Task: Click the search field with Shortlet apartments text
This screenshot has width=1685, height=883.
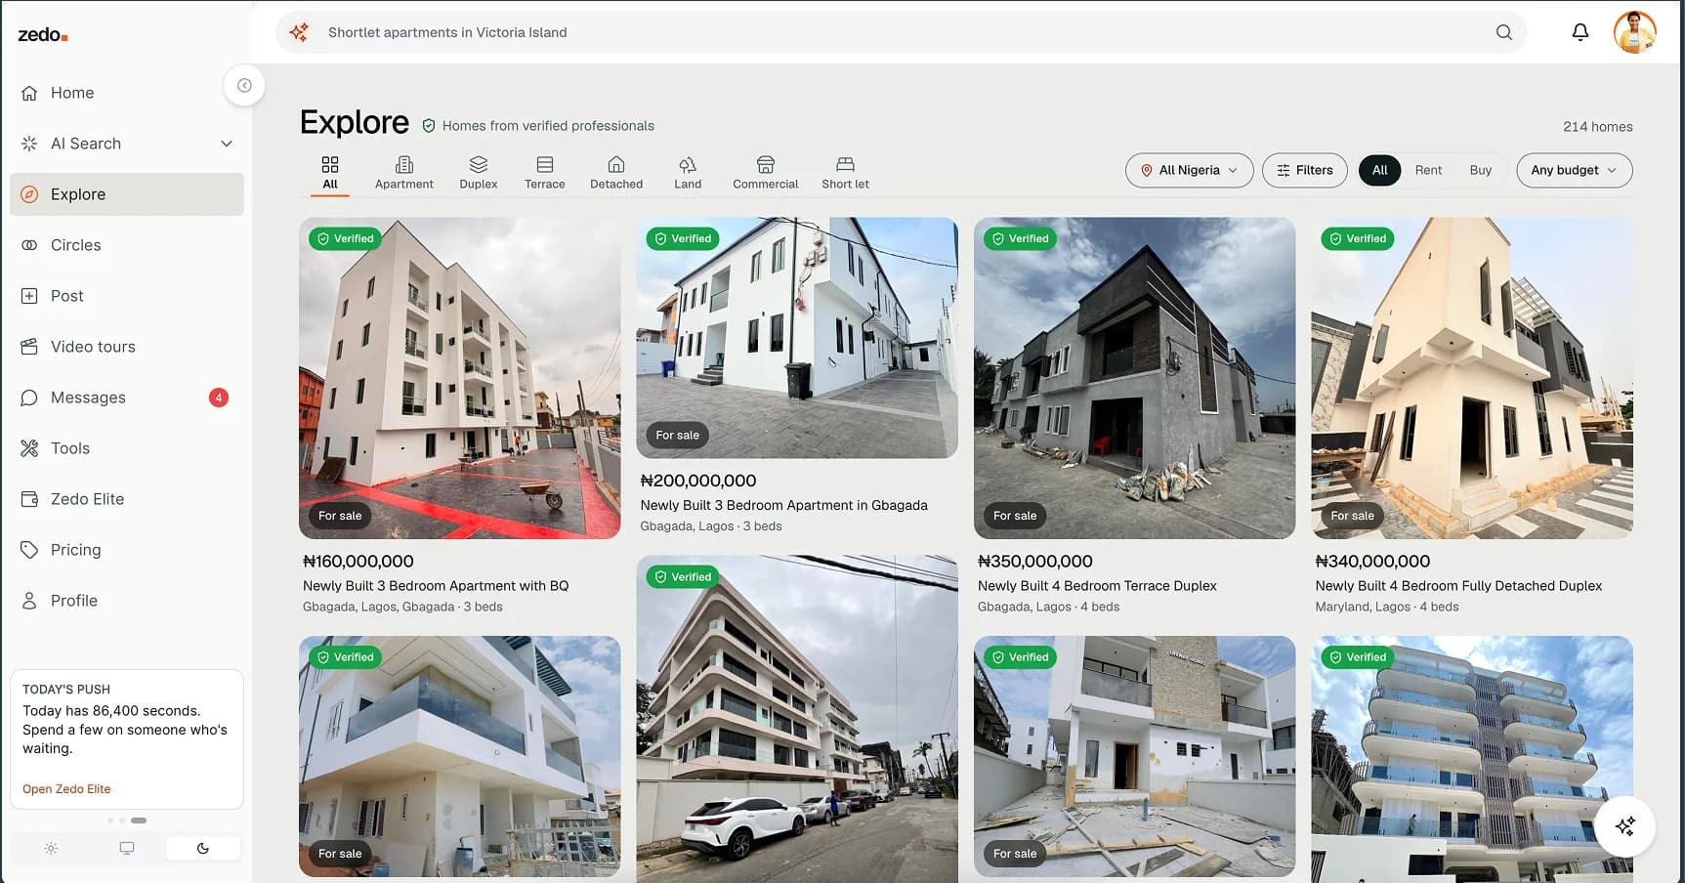Action: 902,32
